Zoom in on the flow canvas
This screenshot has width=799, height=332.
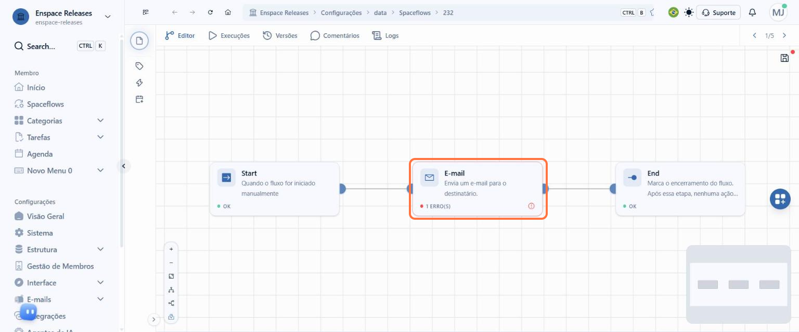pos(171,249)
